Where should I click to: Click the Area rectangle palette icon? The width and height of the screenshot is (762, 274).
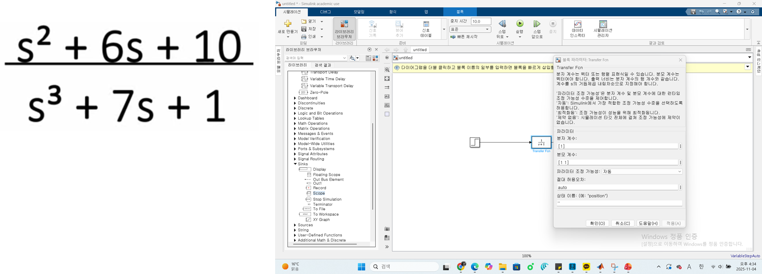tap(387, 114)
